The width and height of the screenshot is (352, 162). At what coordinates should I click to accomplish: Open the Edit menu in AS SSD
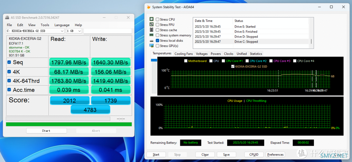click(x=20, y=25)
